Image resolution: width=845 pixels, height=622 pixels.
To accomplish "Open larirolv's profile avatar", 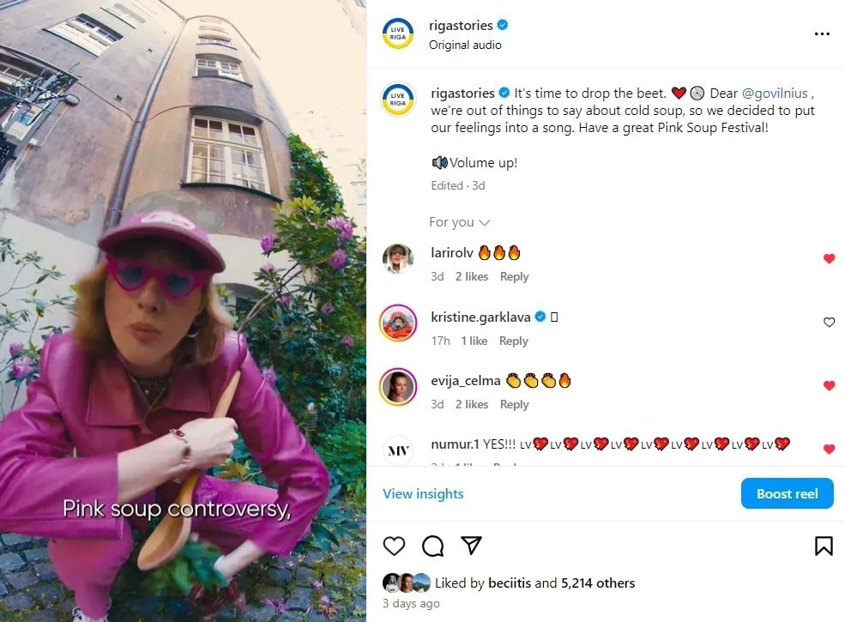I will pos(398,259).
